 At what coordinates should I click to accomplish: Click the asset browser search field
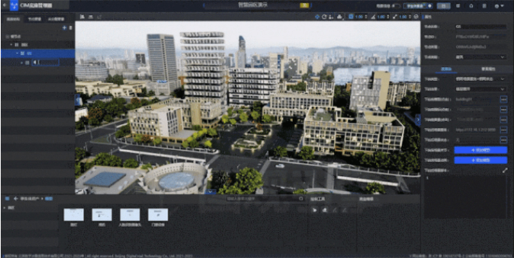point(265,199)
